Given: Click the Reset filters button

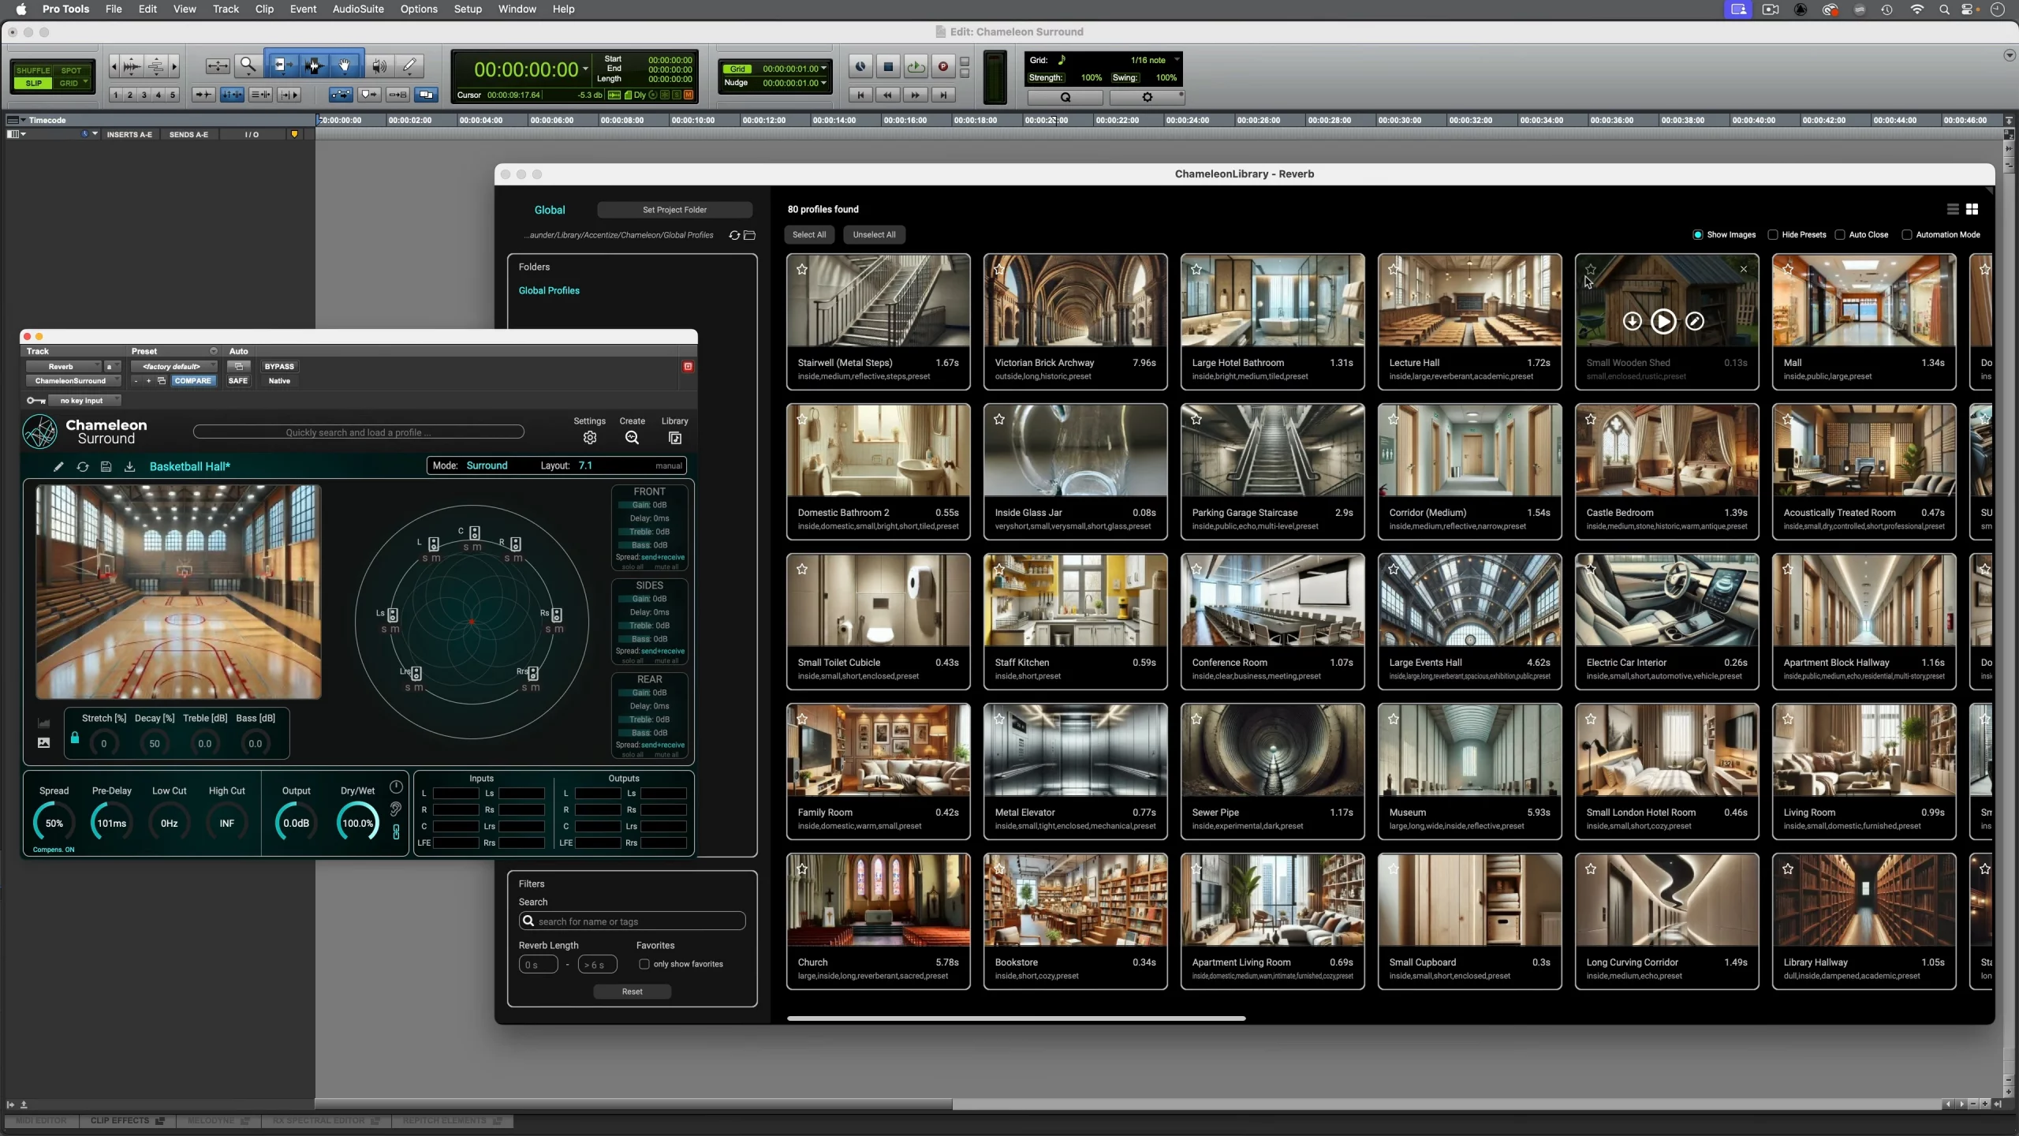Looking at the screenshot, I should click(632, 992).
